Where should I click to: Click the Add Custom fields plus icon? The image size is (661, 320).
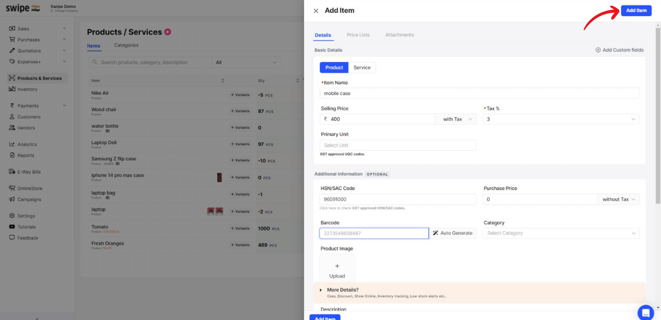598,50
